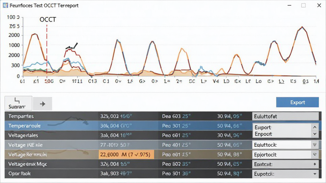Open the Epjortocit dropdown
326x183 pixels.
tap(285, 155)
